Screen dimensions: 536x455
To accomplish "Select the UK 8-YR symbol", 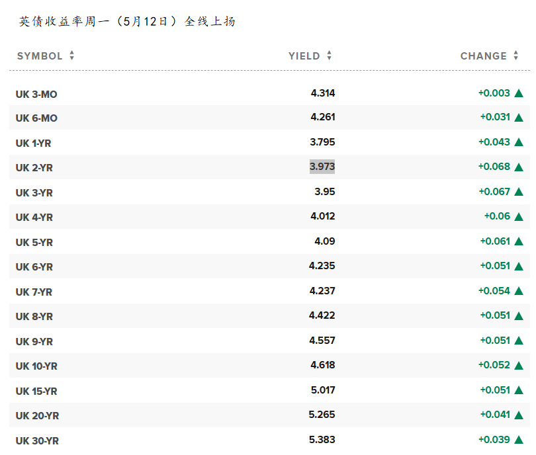I will coord(34,317).
